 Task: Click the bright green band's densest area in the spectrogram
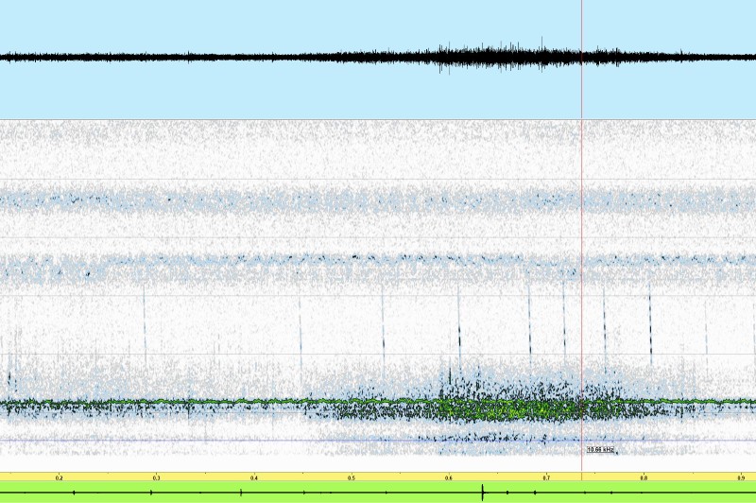click(x=491, y=408)
